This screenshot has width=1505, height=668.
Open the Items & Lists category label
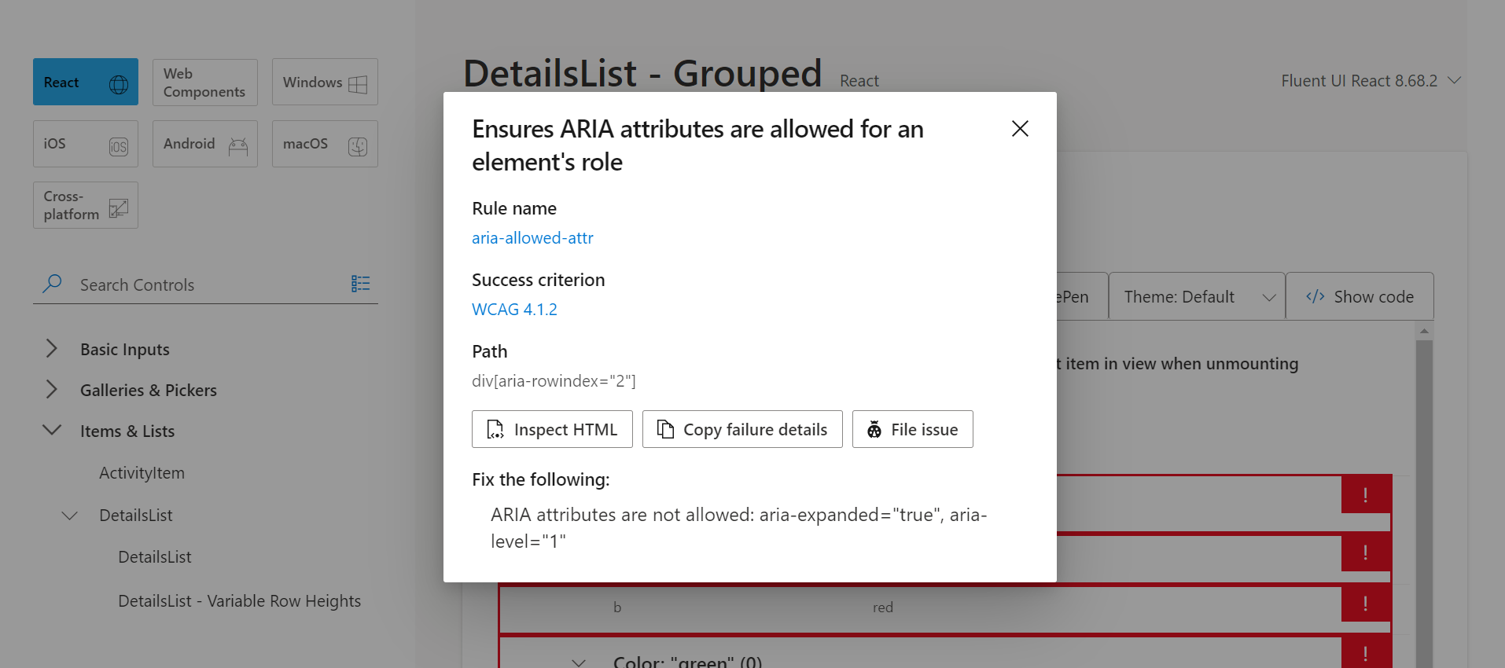pos(127,431)
